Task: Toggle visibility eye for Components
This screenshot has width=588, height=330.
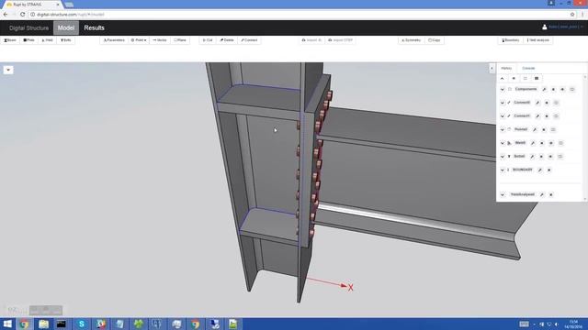Action: (562, 90)
